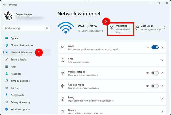The image size is (171, 115).
Task: Click the Wi-Fi (CNC5) network name
Action: (87, 26)
